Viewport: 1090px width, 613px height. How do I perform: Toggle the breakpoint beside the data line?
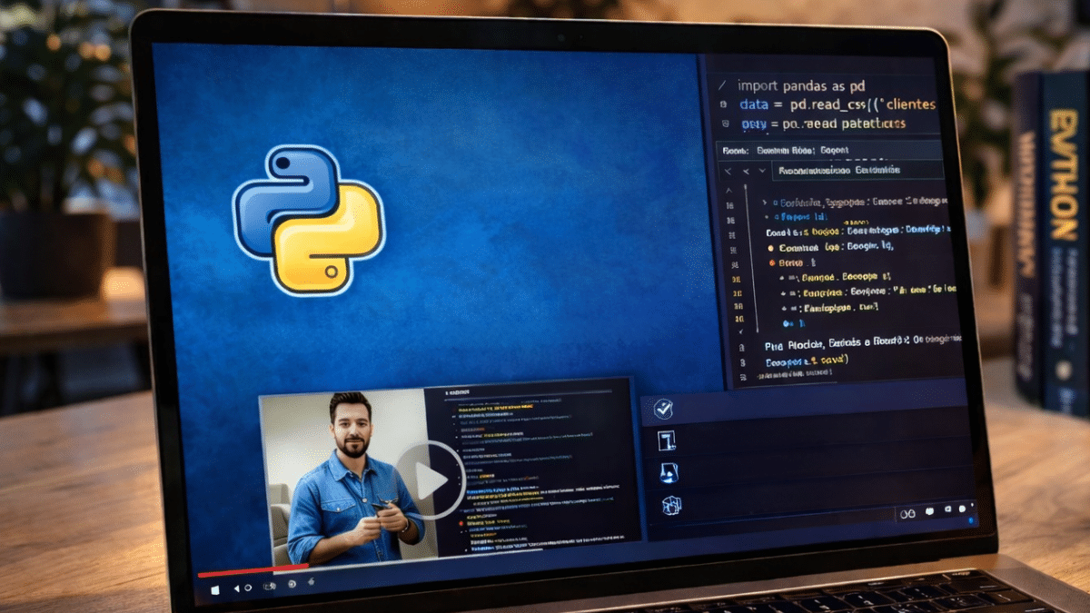click(x=723, y=104)
